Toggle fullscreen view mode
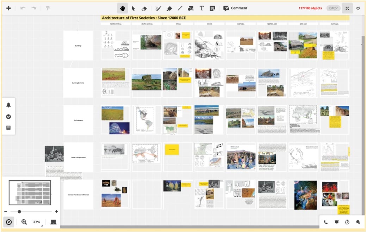This screenshot has width=366, height=232. click(x=347, y=8)
